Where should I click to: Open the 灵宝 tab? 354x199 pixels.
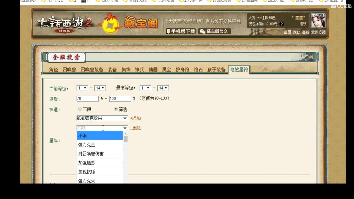[166, 70]
